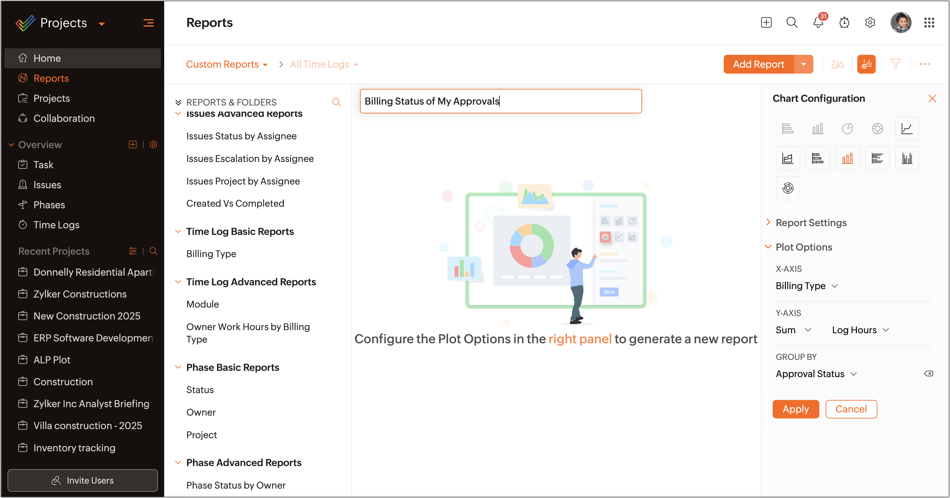
Task: Open the timer clock icon
Action: 844,23
